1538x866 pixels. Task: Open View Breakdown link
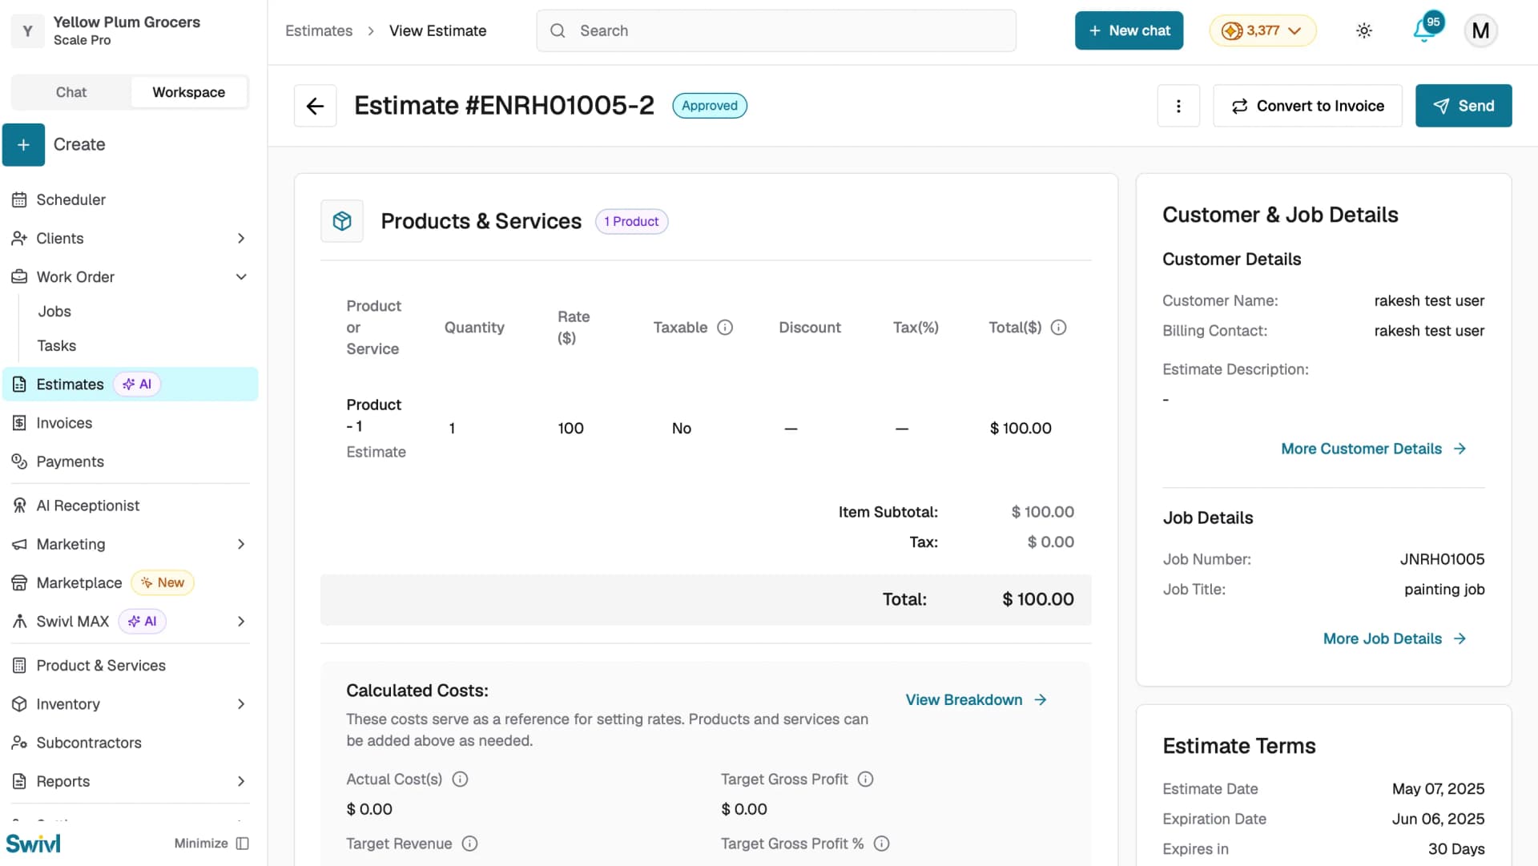click(x=976, y=699)
